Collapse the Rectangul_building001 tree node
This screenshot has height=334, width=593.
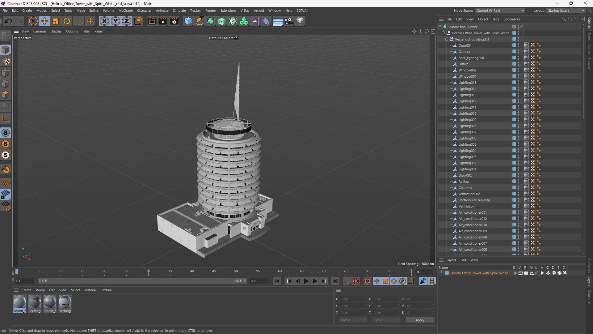pyautogui.click(x=447, y=39)
